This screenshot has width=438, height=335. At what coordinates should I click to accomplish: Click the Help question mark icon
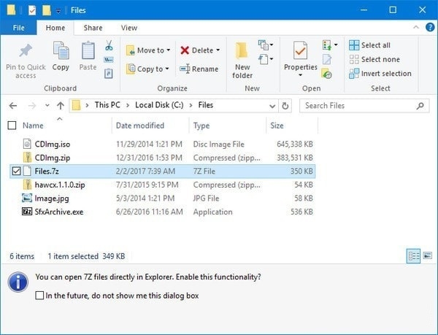[x=430, y=27]
